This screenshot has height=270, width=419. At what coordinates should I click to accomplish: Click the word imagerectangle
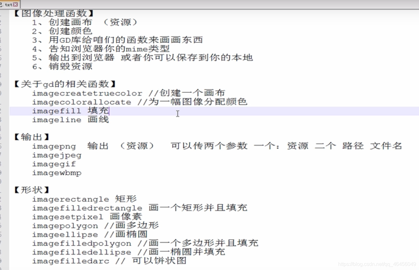pos(70,199)
